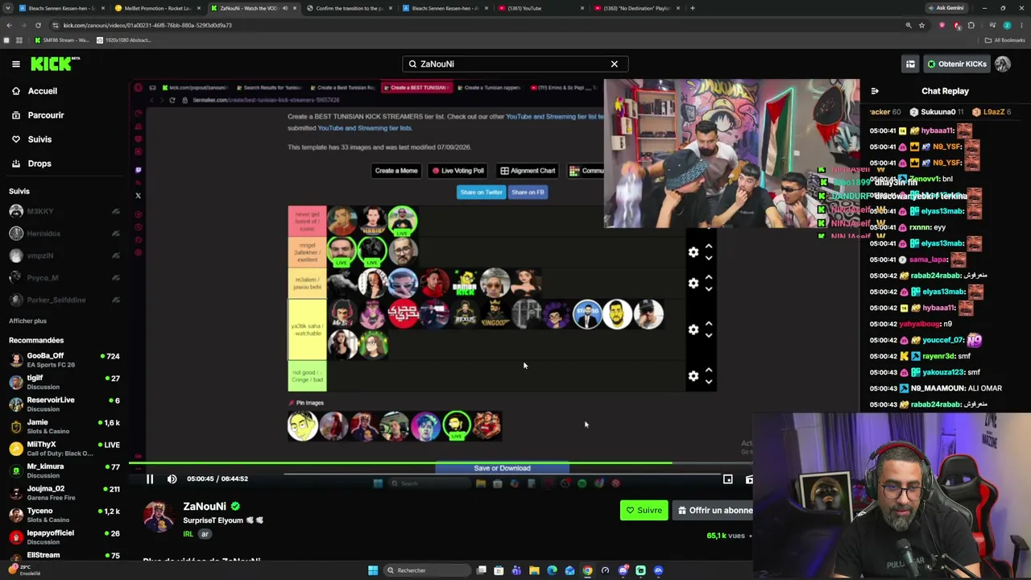This screenshot has width=1031, height=580.
Task: Open lepapyofficiel recommended channel
Action: pos(64,537)
